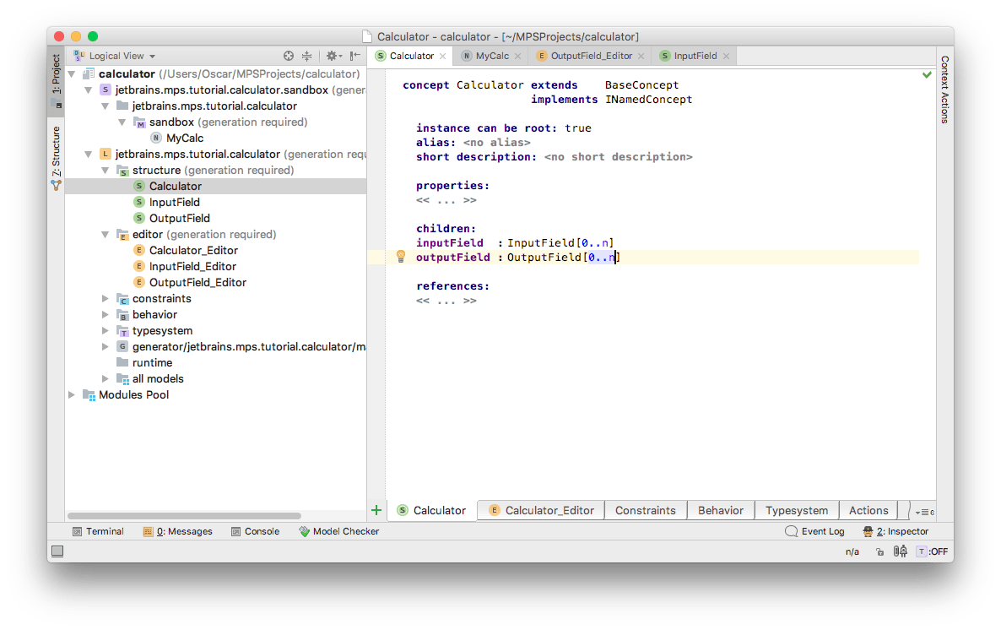The width and height of the screenshot is (1001, 630).
Task: Open the Typesystem aspect tab at bottom
Action: (x=796, y=510)
